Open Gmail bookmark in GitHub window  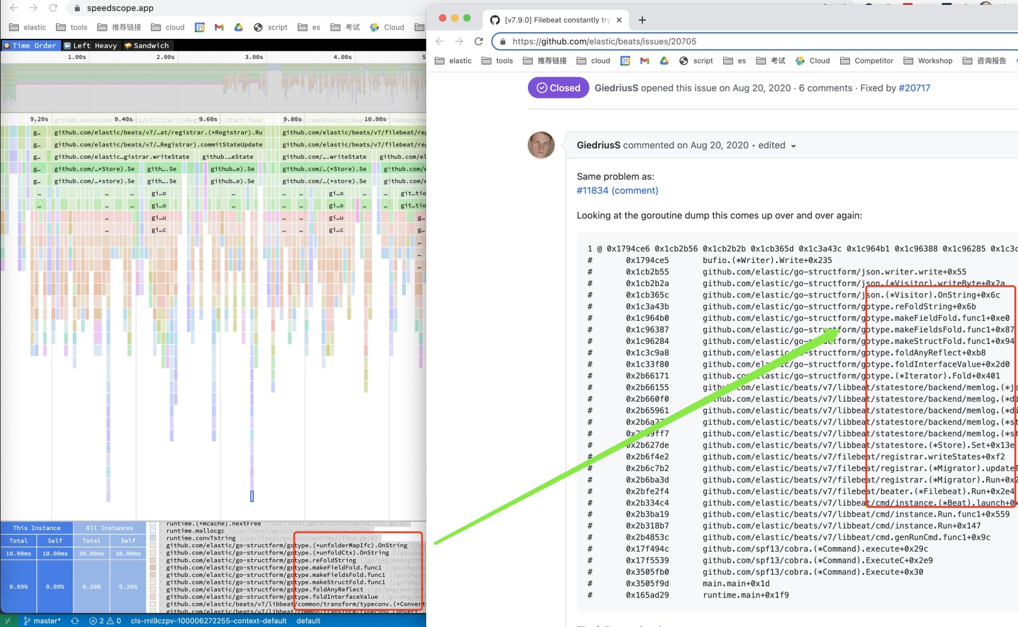coord(645,61)
